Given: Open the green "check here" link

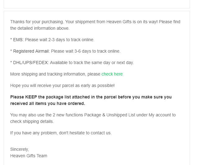Looking at the screenshot, I should coord(112,74).
